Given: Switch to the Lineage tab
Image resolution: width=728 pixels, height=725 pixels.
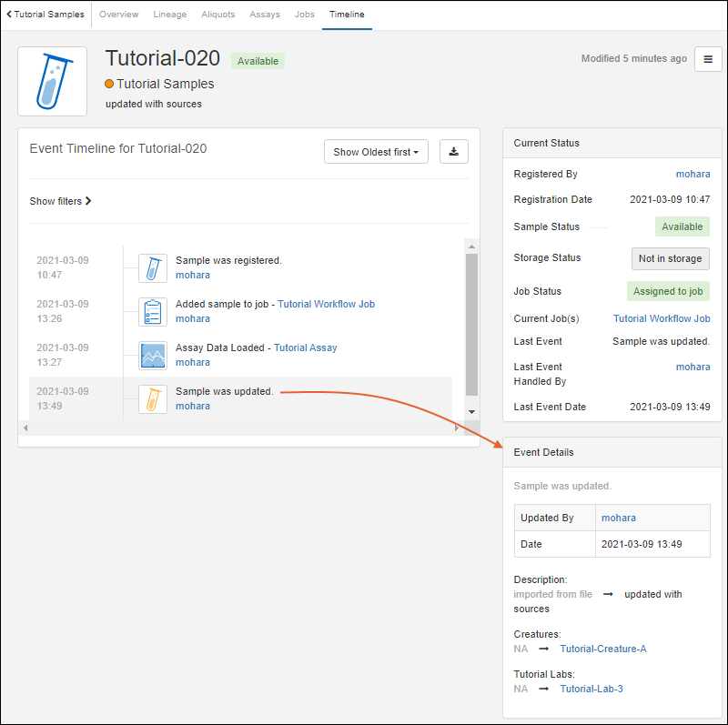Looking at the screenshot, I should (x=169, y=15).
